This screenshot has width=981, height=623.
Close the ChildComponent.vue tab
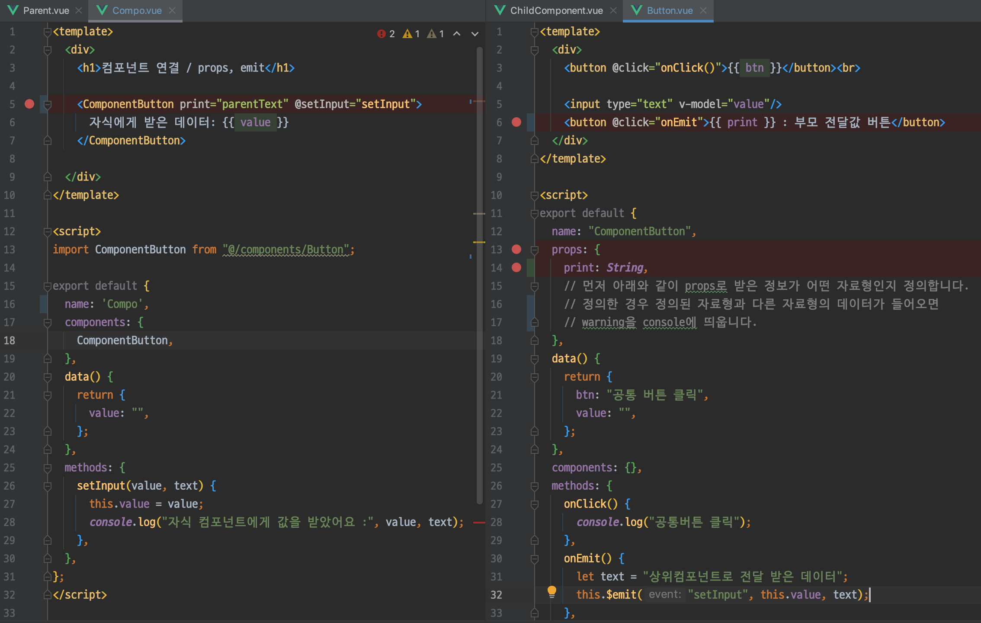click(613, 10)
